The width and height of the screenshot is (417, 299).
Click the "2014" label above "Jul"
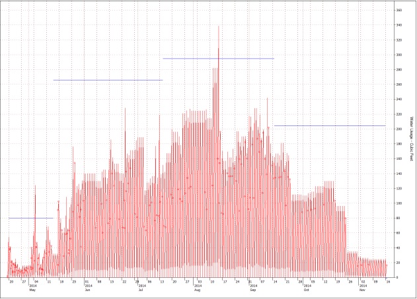(x=142, y=286)
